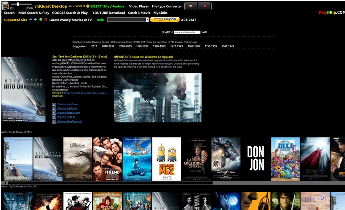This screenshot has height=210, width=345.
Task: Open Latest Wootly Movies & TV
Action: click(70, 20)
